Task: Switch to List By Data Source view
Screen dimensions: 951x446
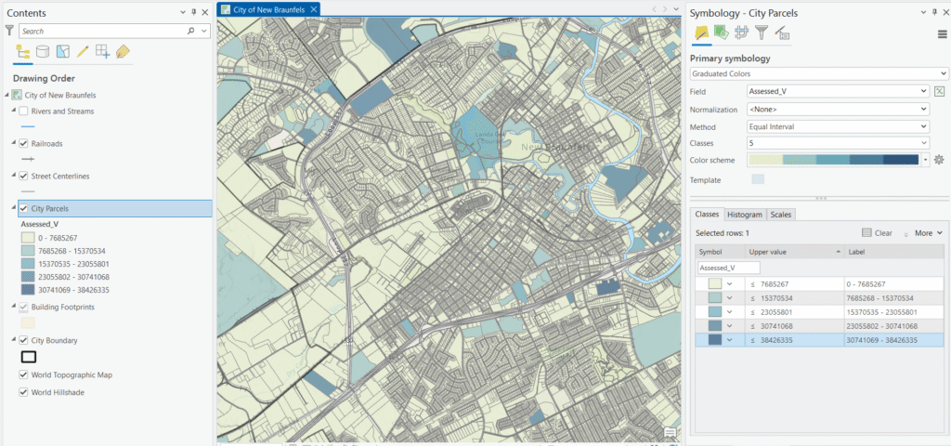Action: (x=43, y=52)
